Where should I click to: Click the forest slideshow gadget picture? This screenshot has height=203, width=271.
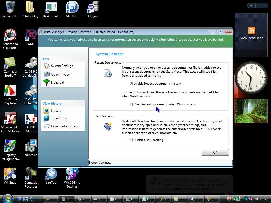[251, 111]
